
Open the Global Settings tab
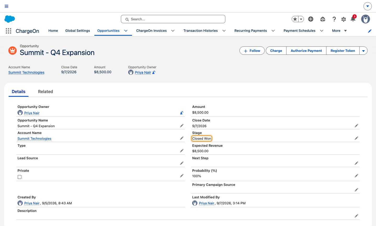click(78, 31)
